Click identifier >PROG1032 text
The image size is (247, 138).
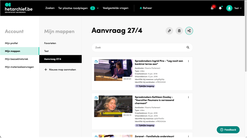point(161,82)
